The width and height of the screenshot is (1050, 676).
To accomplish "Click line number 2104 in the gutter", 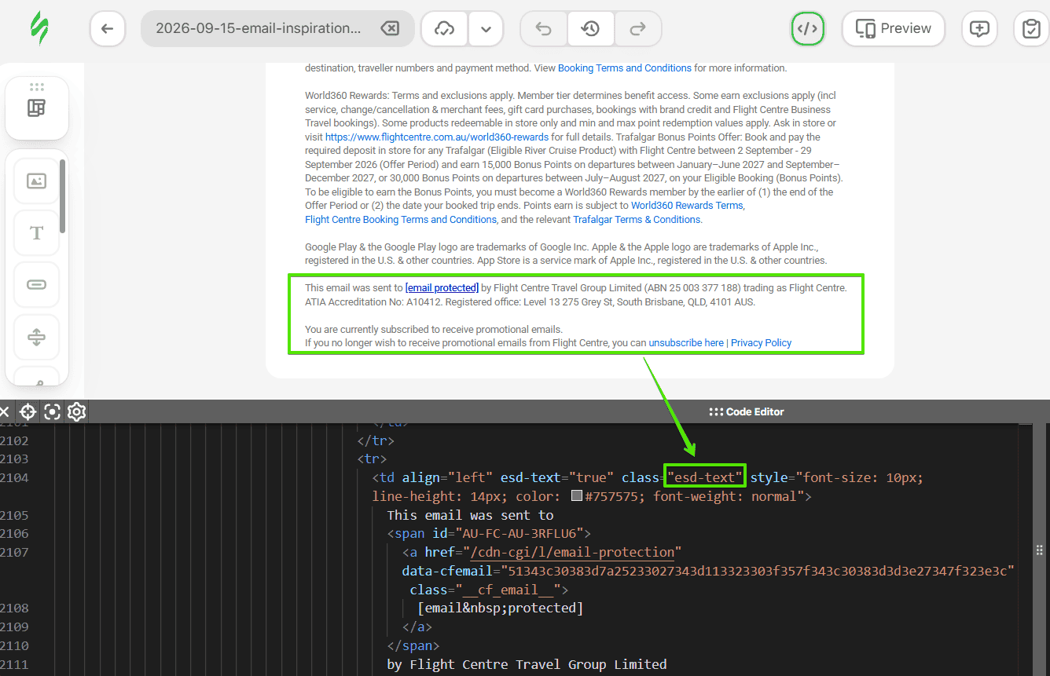I will tap(14, 477).
